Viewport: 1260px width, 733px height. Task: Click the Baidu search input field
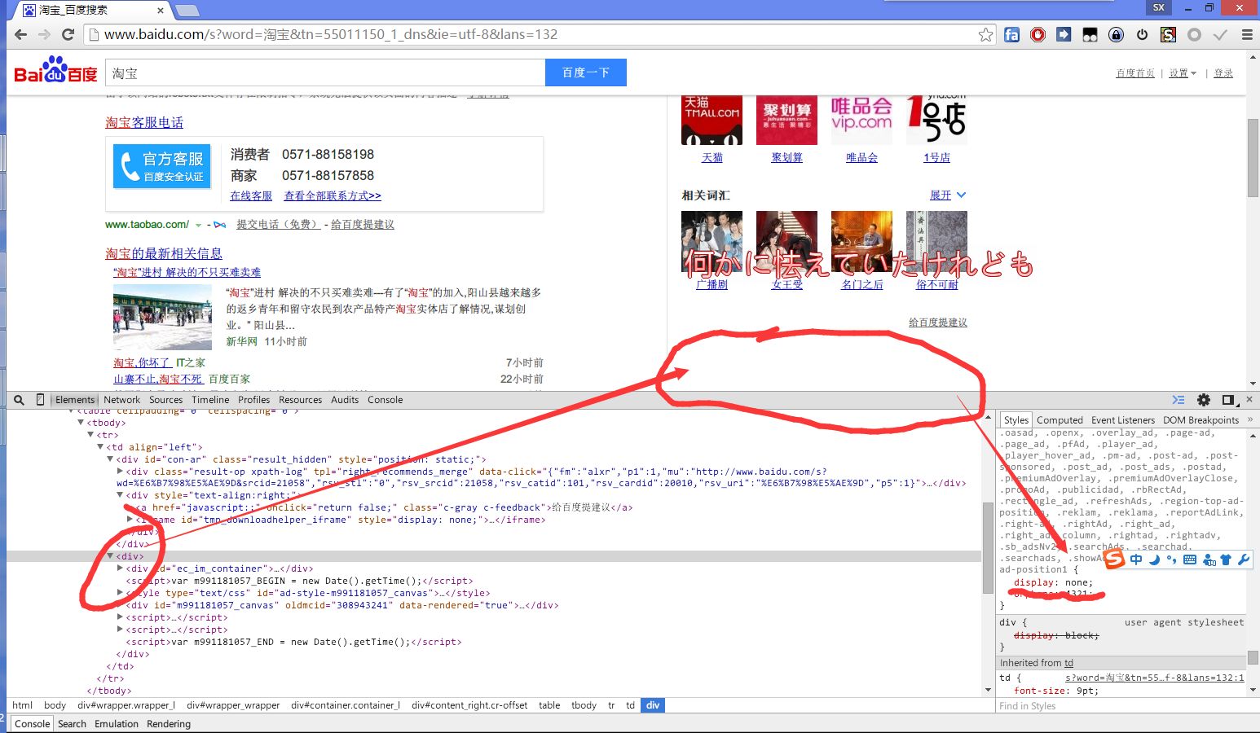[x=324, y=72]
